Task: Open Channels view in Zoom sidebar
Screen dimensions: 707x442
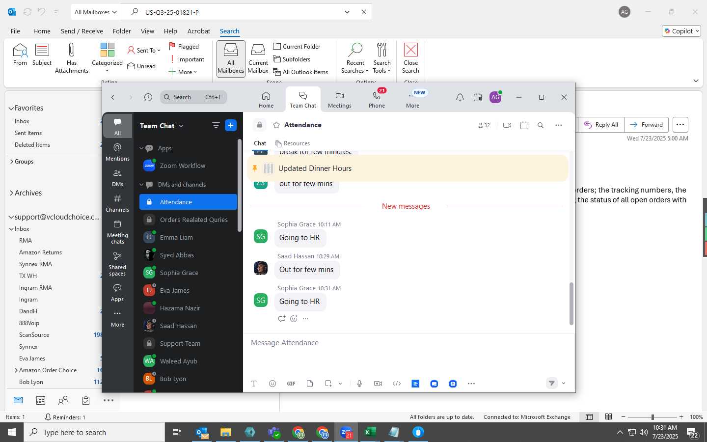Action: (x=117, y=203)
